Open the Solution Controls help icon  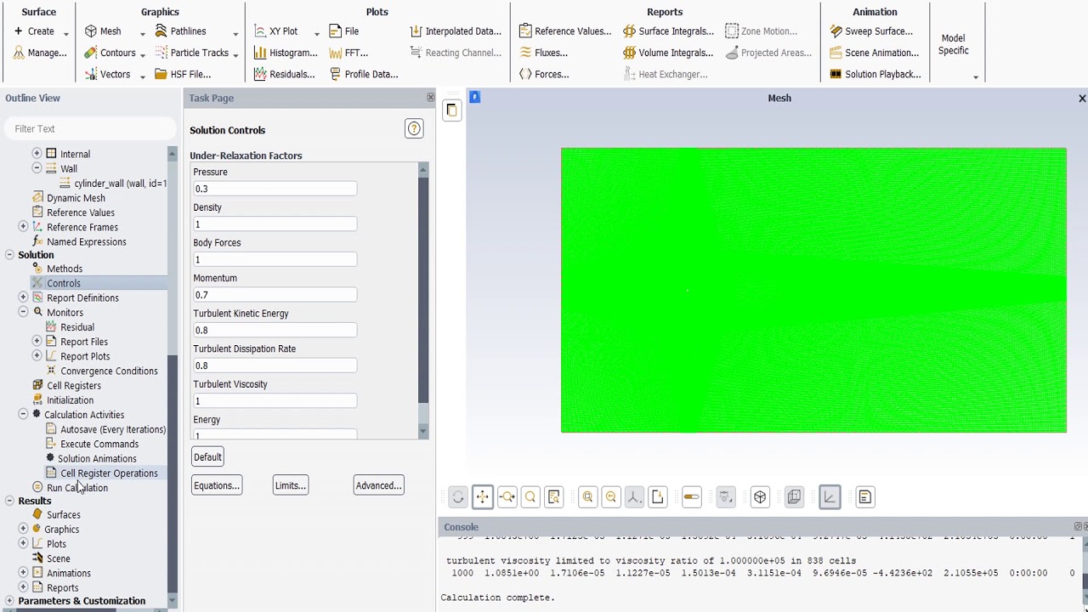coord(414,129)
